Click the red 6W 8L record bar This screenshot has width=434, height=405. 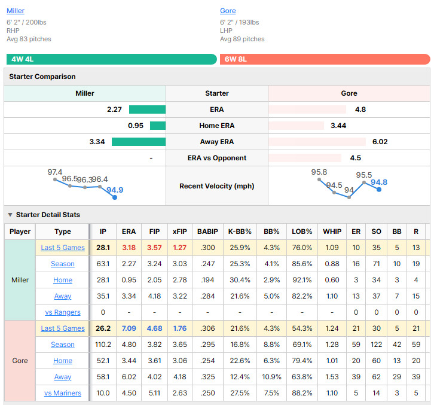(325, 59)
